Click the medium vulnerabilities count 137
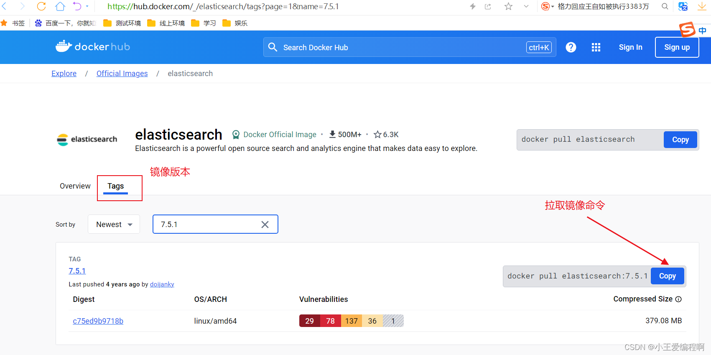 pos(352,321)
